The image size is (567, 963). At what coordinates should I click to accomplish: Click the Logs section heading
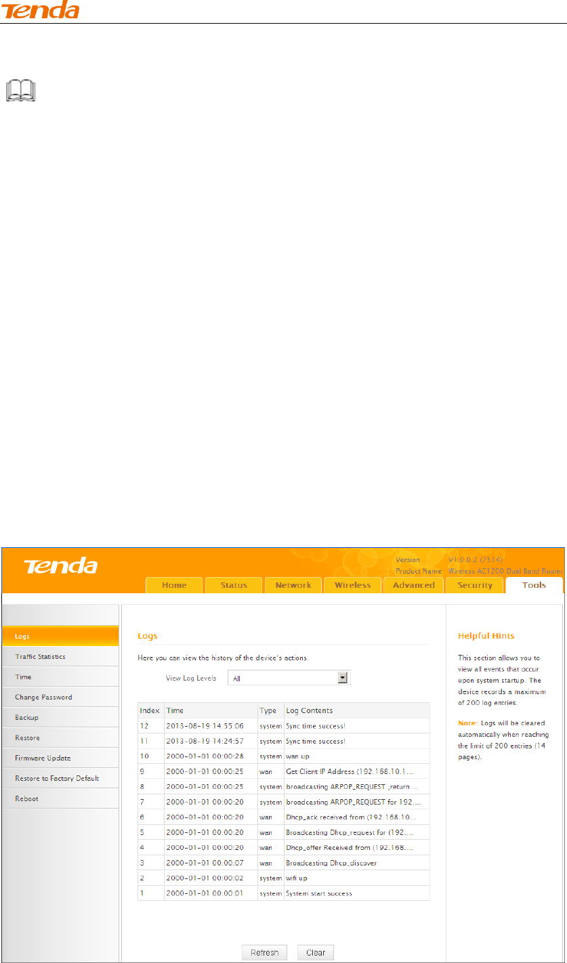click(148, 636)
